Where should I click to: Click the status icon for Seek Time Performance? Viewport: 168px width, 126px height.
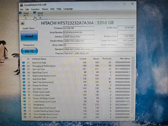pos(24,82)
